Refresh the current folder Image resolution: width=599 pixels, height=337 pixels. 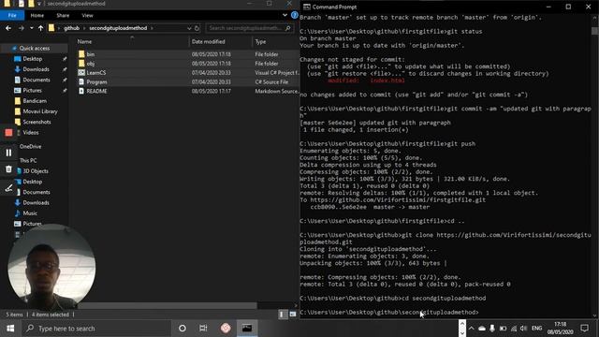pyautogui.click(x=197, y=28)
